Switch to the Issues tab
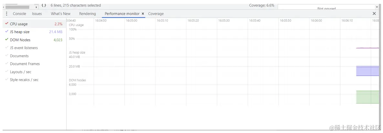 point(37,13)
